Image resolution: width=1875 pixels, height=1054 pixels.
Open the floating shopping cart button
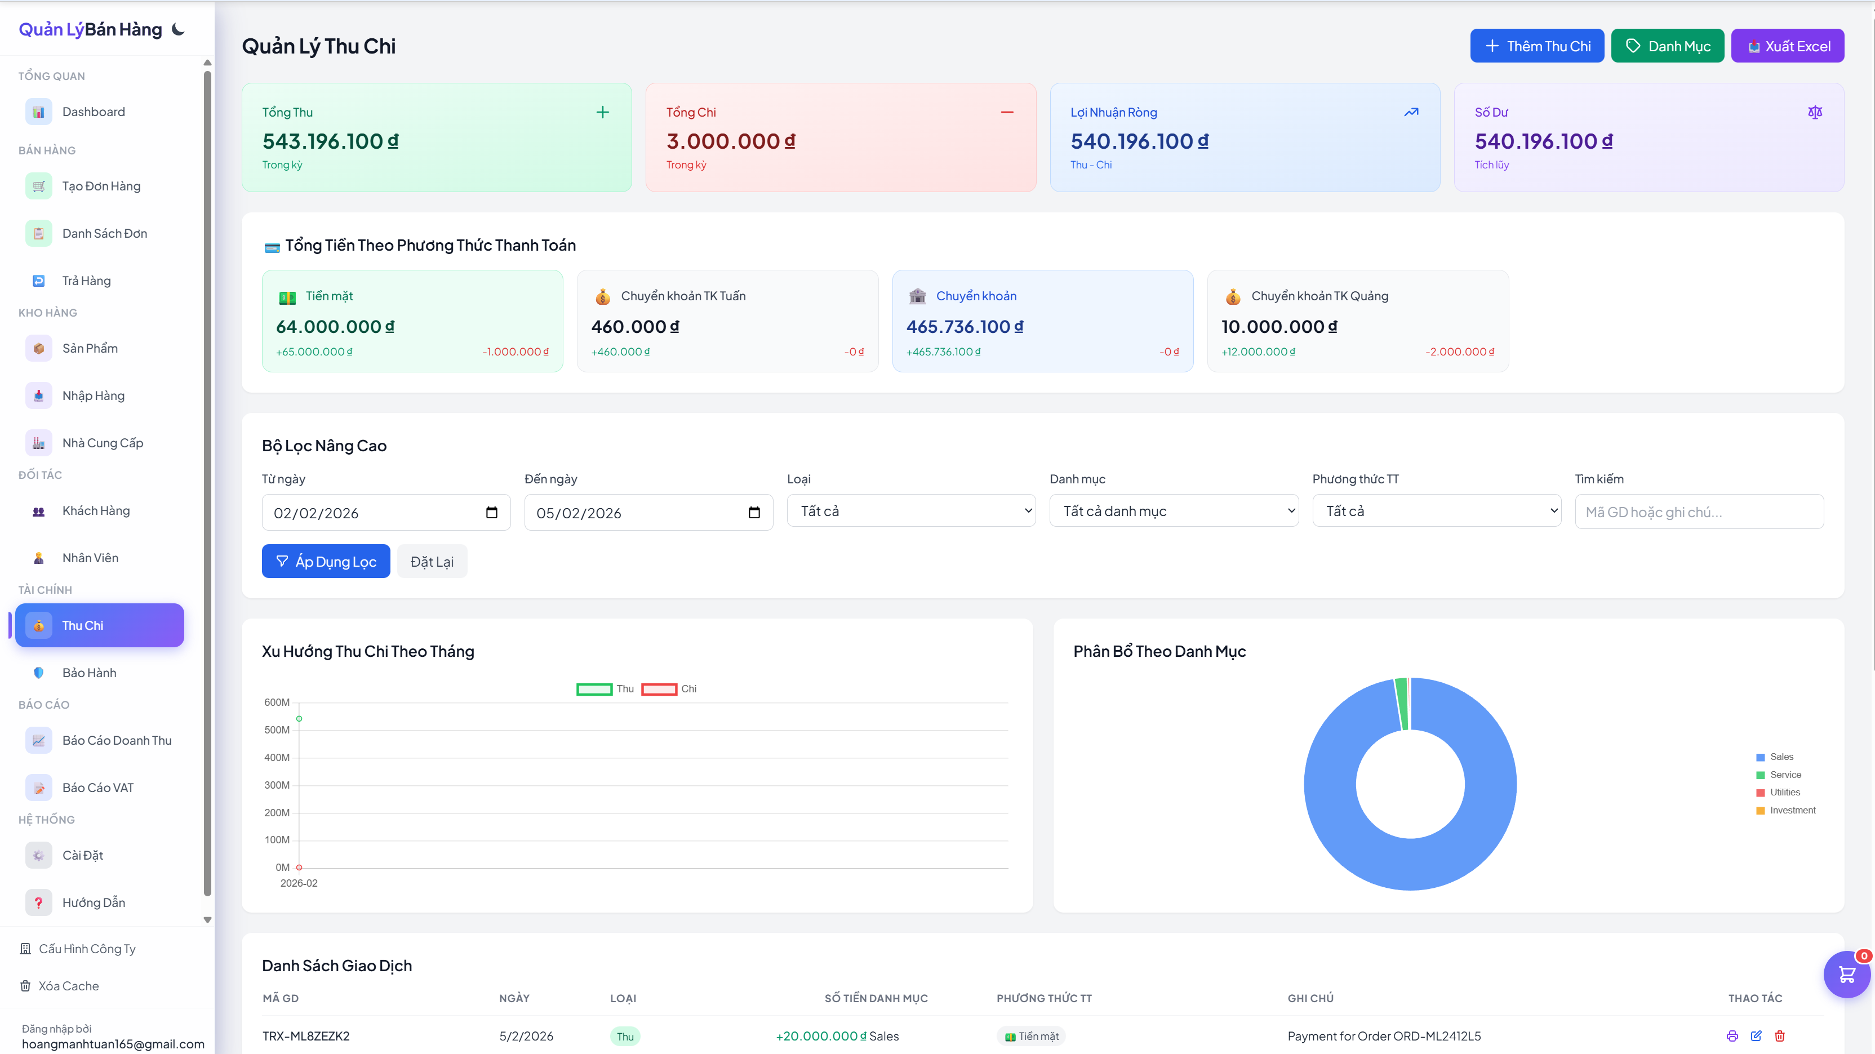click(x=1847, y=974)
